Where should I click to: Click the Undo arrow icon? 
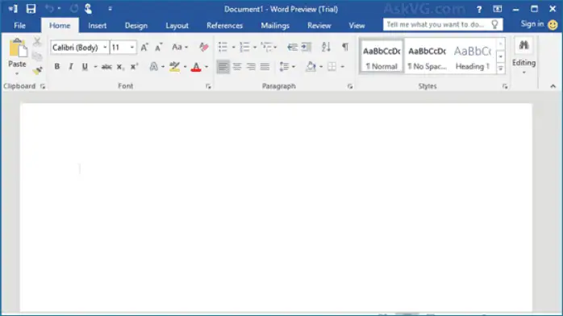49,9
